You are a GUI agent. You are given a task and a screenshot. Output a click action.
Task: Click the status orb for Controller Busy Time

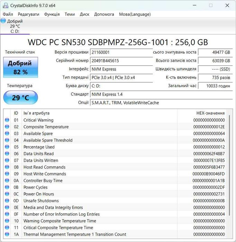(x=7, y=180)
